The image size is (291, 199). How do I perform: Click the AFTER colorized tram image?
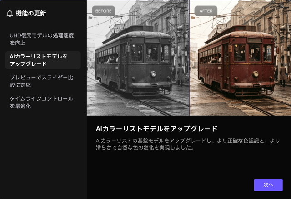tap(240, 58)
